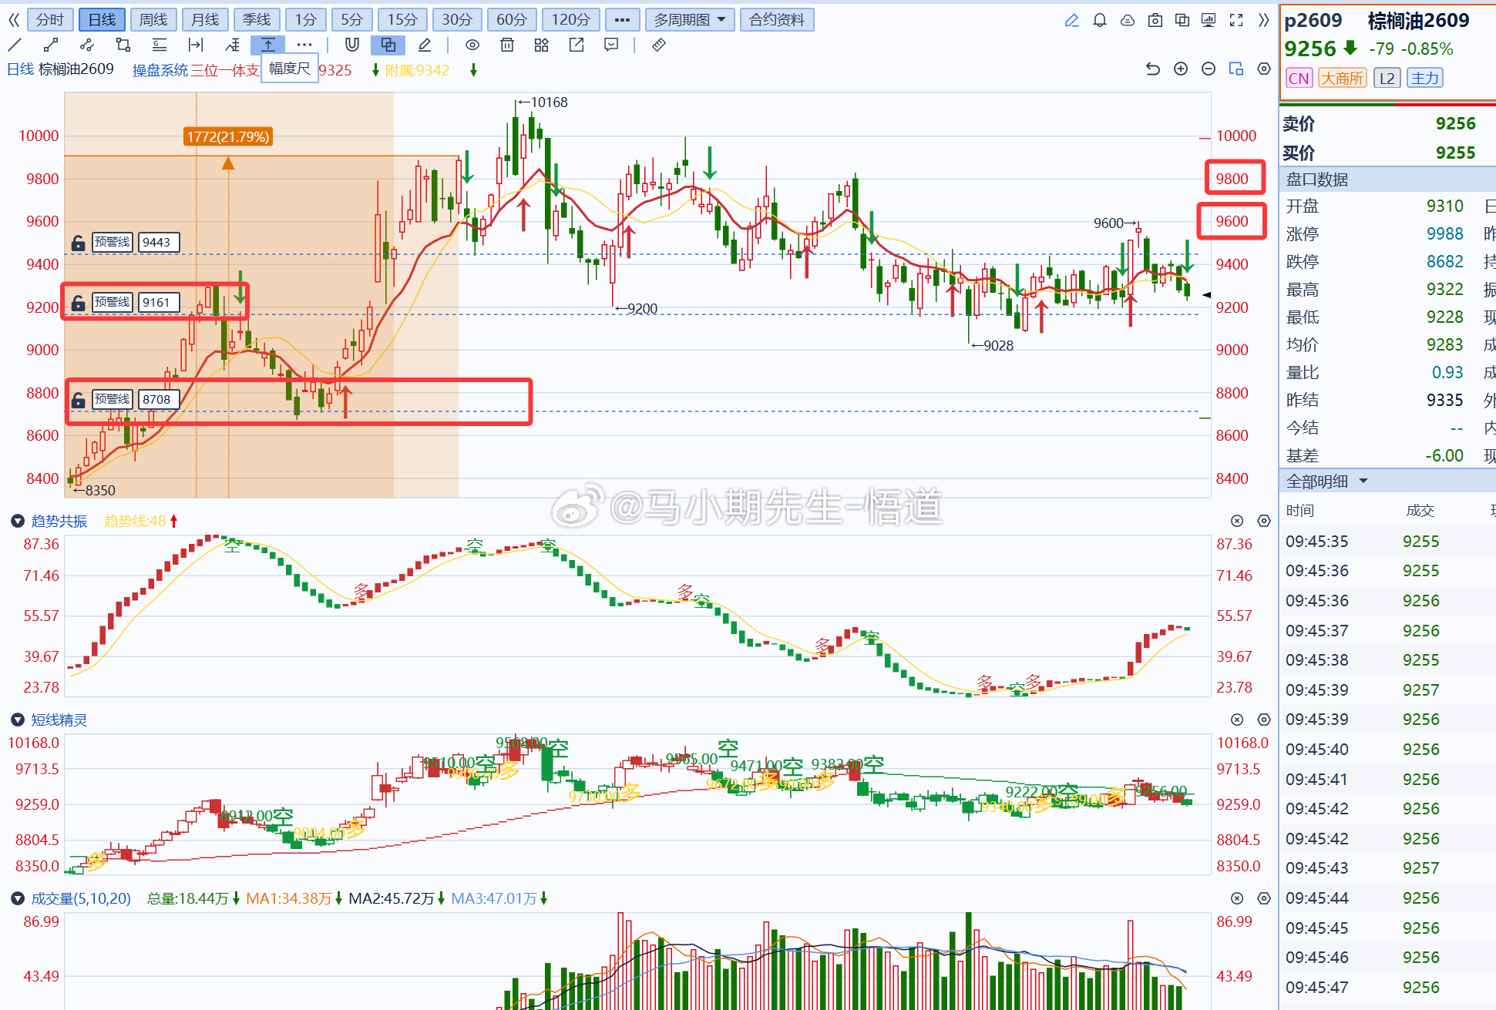This screenshot has width=1496, height=1010.
Task: Zoom in the chart with plus icon
Action: pos(1181,69)
